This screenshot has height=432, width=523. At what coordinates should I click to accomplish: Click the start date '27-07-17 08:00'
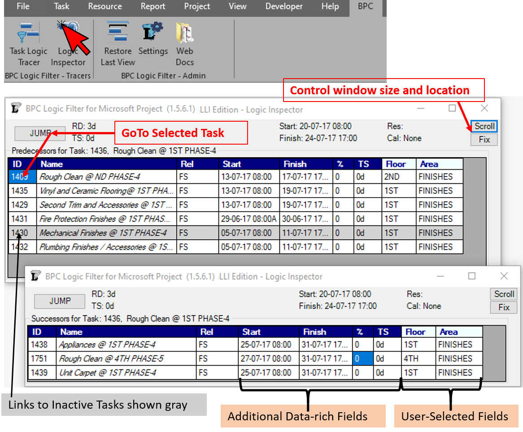[269, 358]
